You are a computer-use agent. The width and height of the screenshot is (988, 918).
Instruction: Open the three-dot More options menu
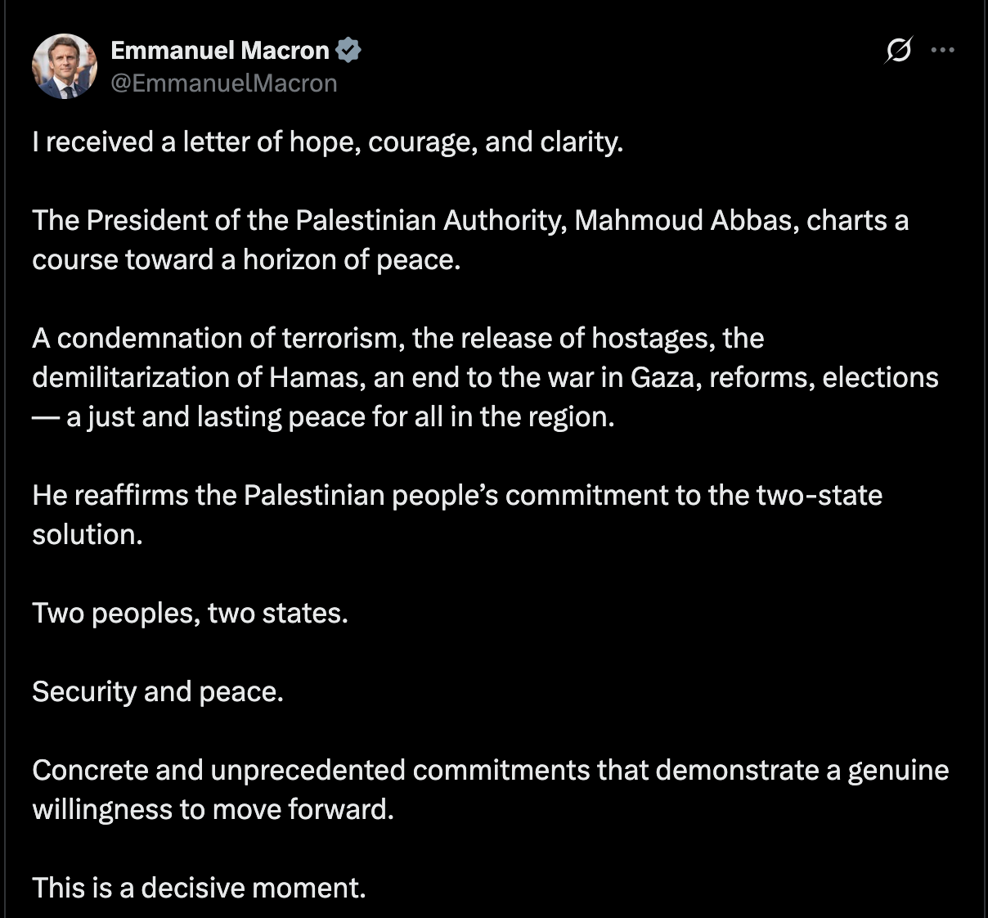[x=943, y=51]
